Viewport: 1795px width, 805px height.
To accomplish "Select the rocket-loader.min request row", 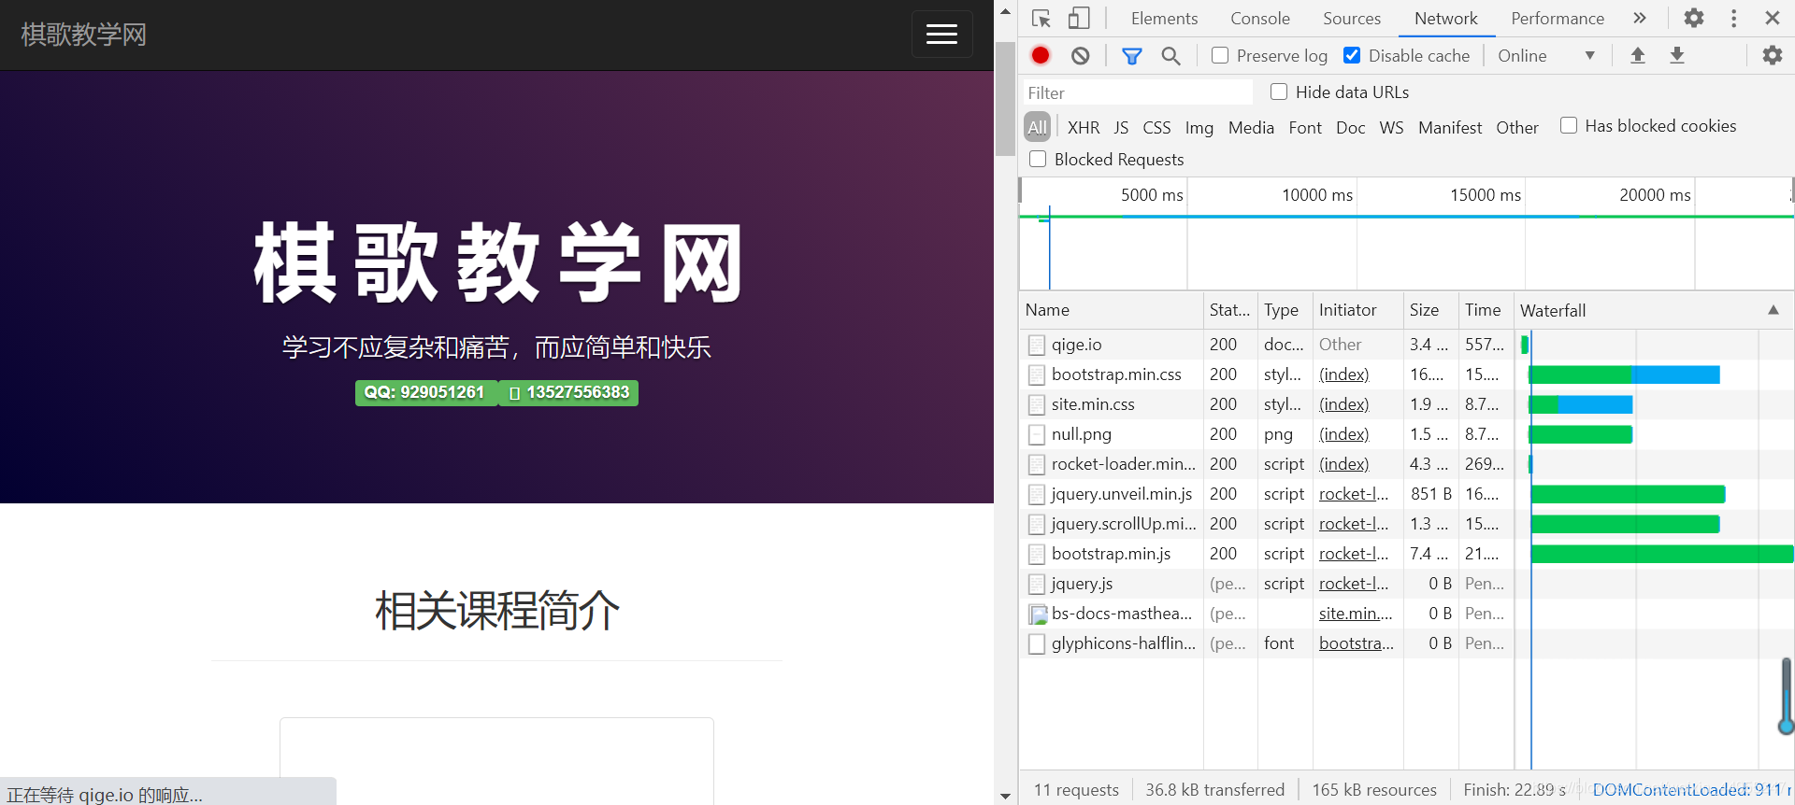I will coord(1406,464).
